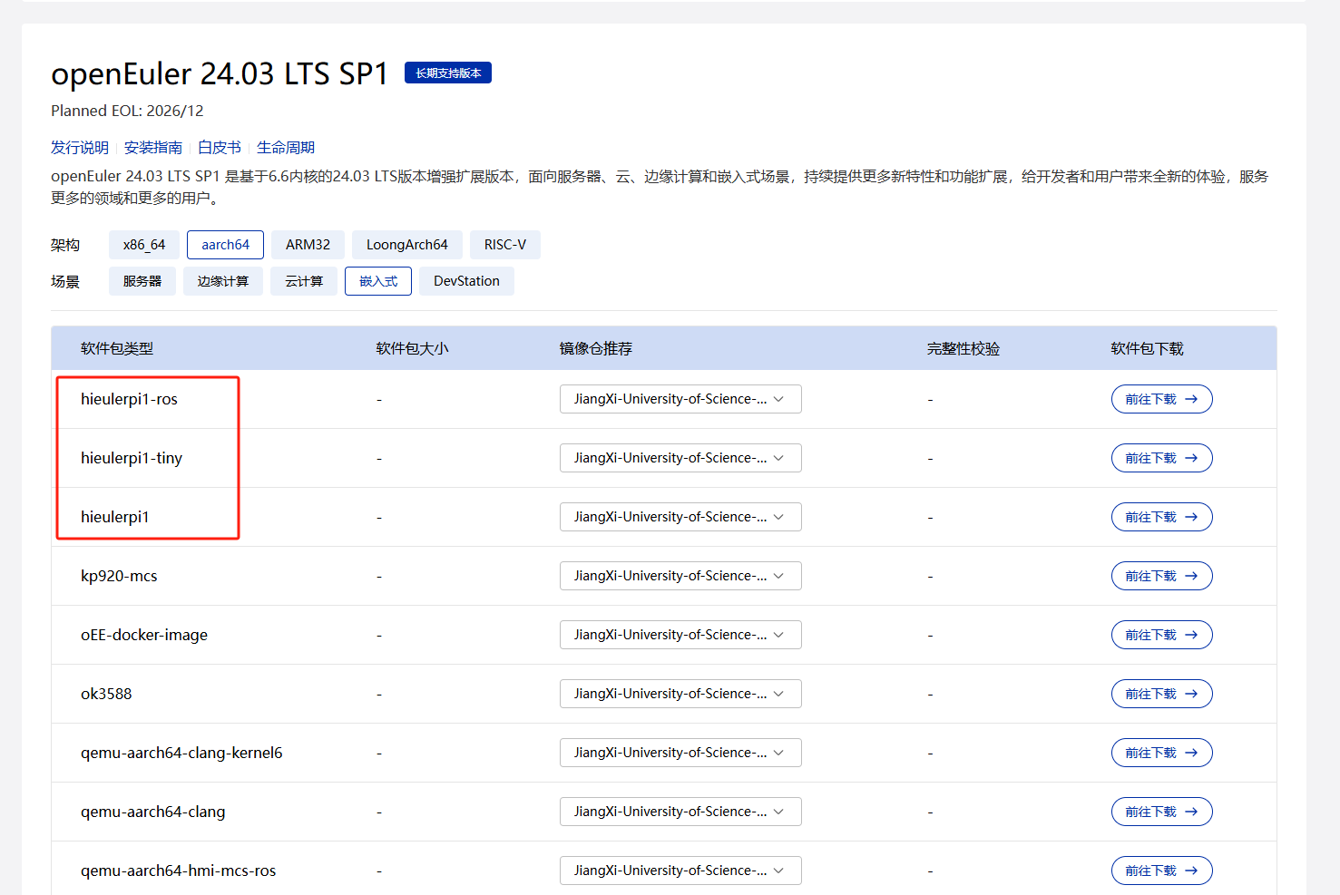Select the x86_64 architecture option
This screenshot has width=1340, height=895.
(144, 245)
